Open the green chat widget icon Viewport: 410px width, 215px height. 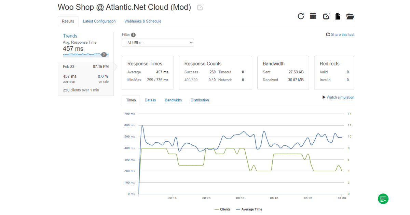[383, 199]
